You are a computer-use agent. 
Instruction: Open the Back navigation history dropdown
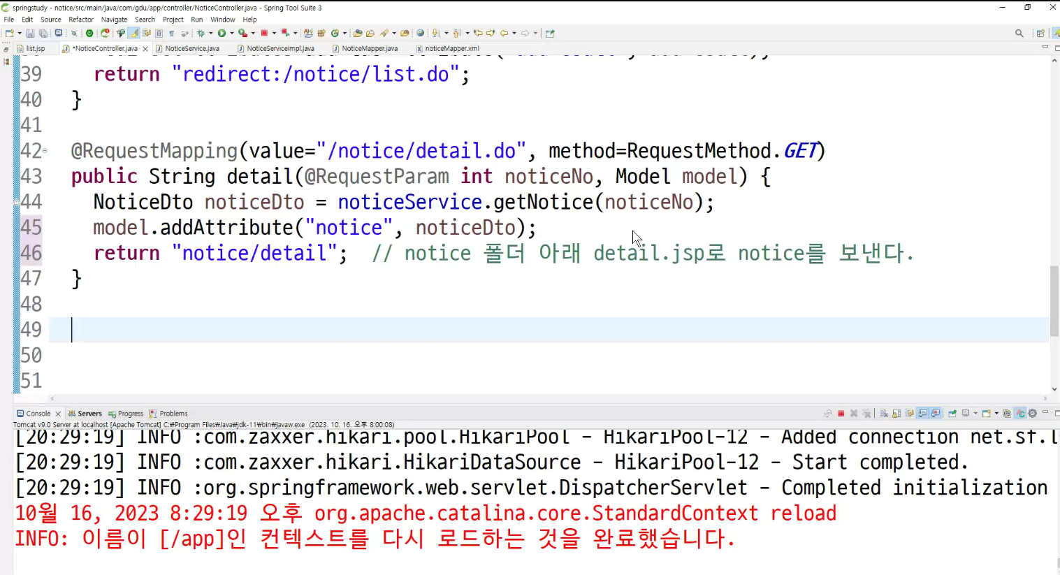(514, 33)
